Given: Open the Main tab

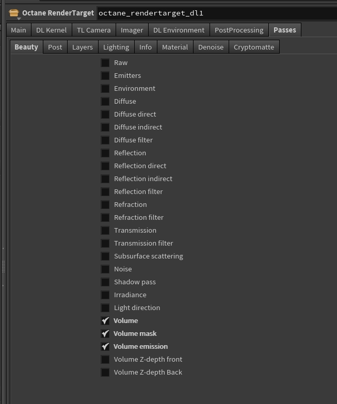Looking at the screenshot, I should [19, 30].
